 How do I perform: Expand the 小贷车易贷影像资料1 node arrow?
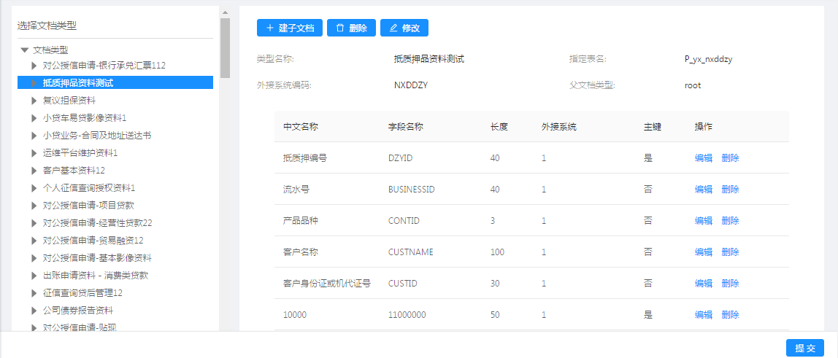coord(34,118)
